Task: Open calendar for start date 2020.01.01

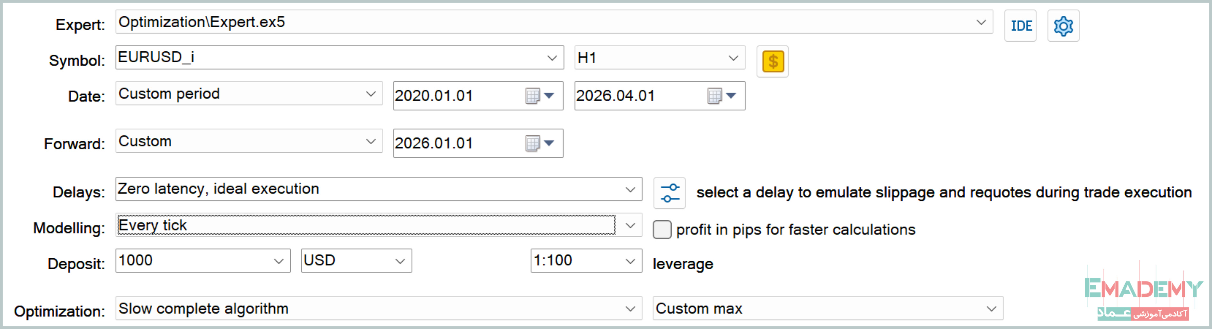Action: click(533, 96)
